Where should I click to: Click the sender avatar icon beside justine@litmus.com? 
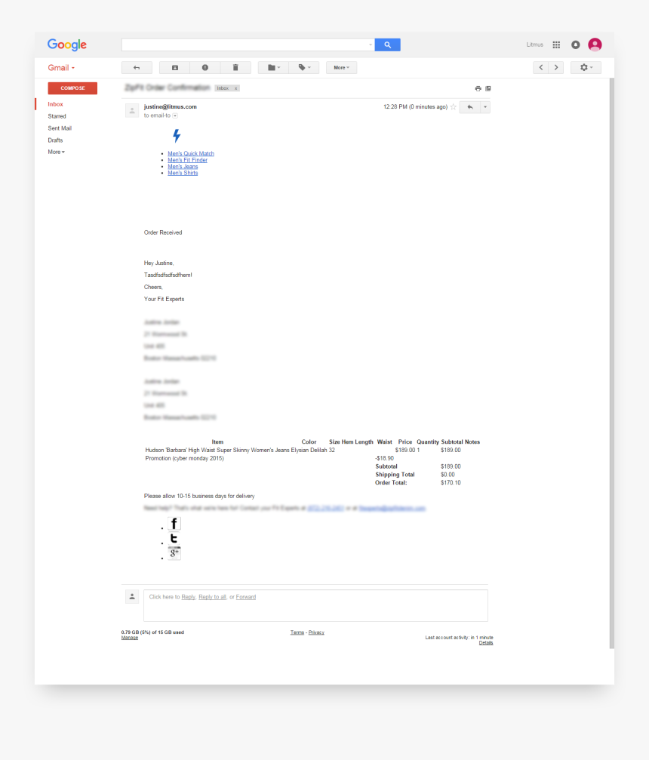click(132, 110)
